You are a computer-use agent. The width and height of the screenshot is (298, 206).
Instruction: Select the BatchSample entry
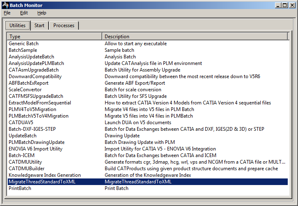click(23, 50)
